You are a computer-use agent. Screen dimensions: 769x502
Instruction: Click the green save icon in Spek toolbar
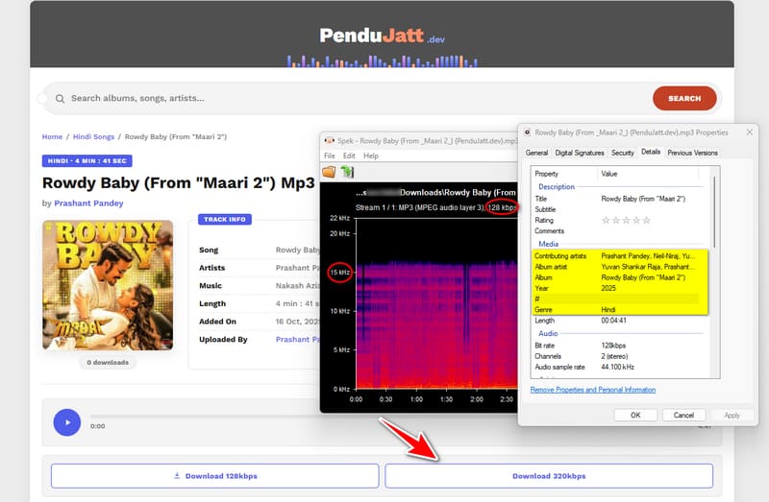pyautogui.click(x=347, y=172)
